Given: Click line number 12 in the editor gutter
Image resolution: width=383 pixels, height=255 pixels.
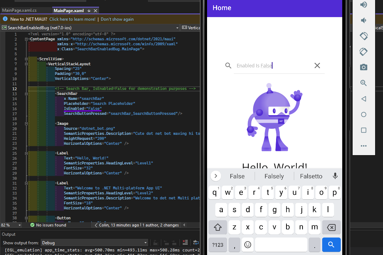Looking at the screenshot, I should coord(14,89).
